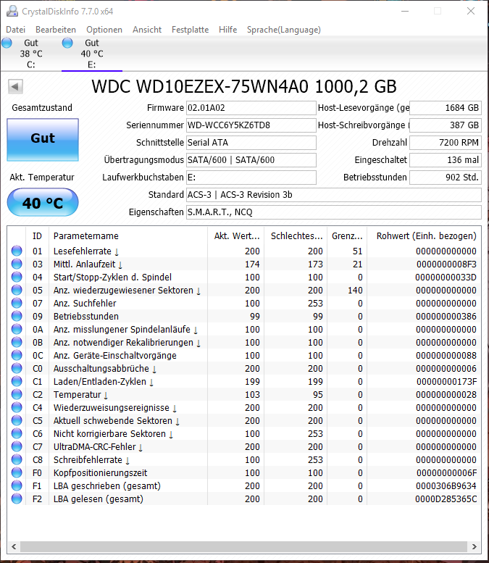Switch to the C: drive tab label

pos(31,64)
